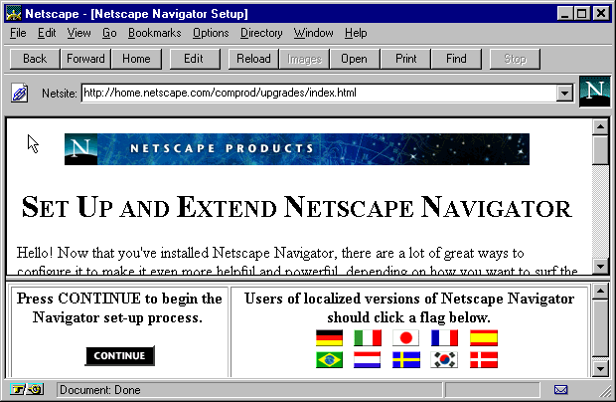Click the Netscape N logo animation icon
Screen dimensions: 616x402
[x=595, y=92]
